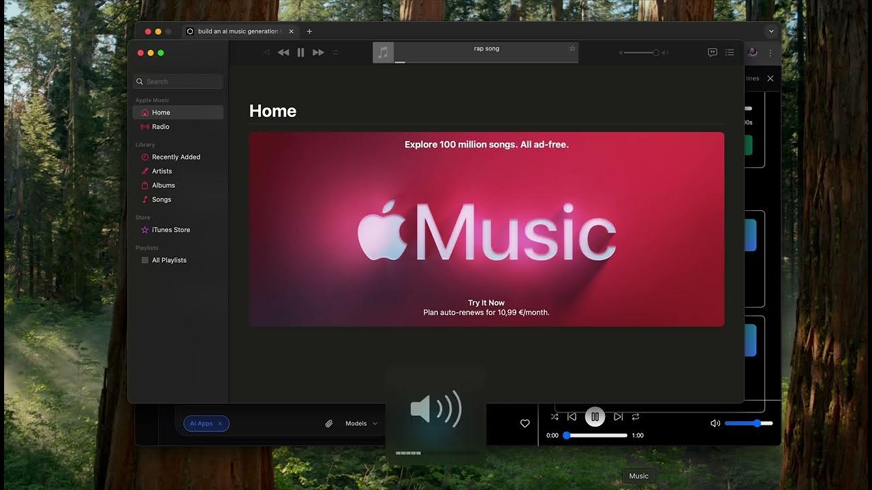This screenshot has height=490, width=872.
Task: Click the 'rap song' track title
Action: 486,48
